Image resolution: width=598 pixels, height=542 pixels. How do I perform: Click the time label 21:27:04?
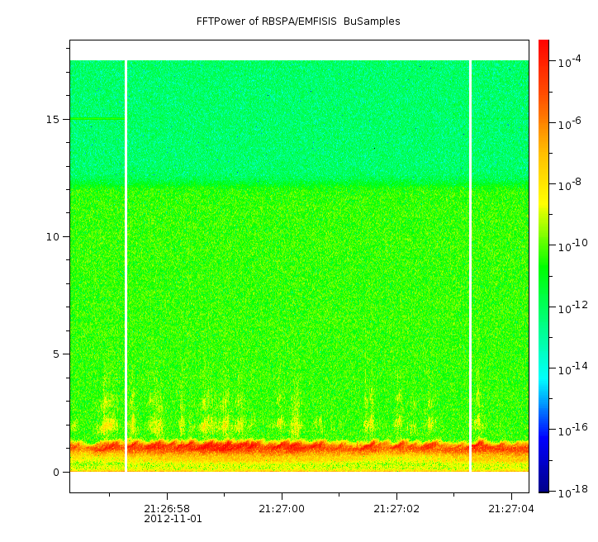(511, 509)
